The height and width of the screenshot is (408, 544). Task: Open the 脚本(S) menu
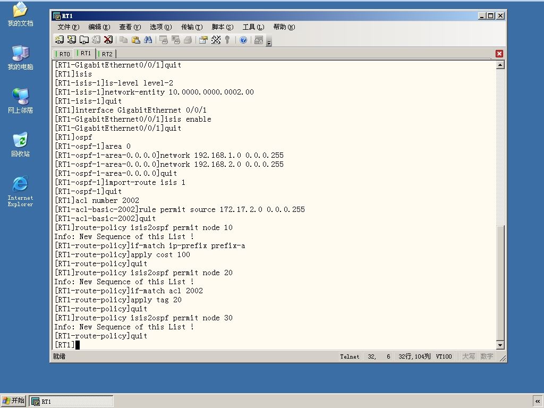click(x=223, y=27)
